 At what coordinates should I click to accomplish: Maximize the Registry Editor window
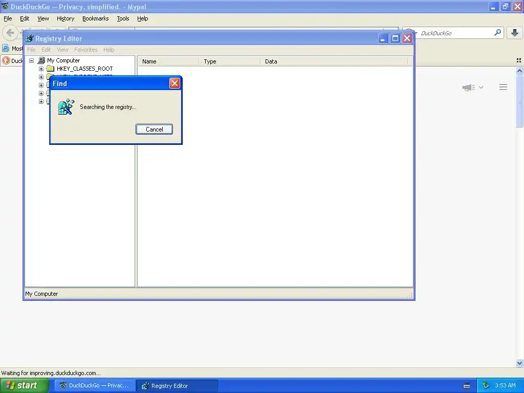[395, 38]
